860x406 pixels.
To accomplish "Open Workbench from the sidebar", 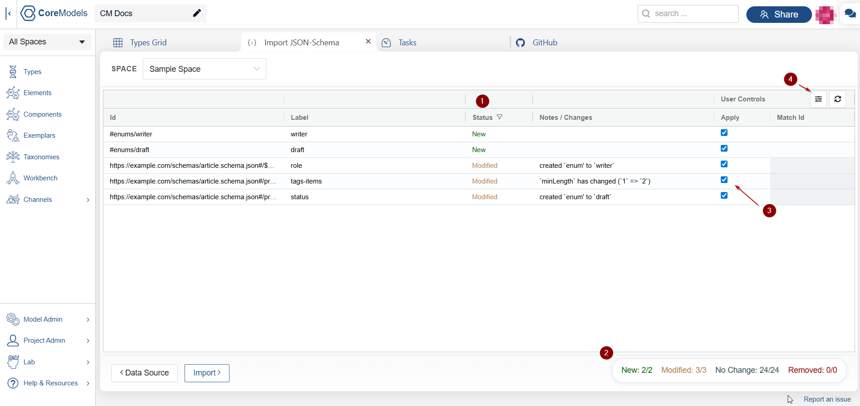I will (x=40, y=178).
